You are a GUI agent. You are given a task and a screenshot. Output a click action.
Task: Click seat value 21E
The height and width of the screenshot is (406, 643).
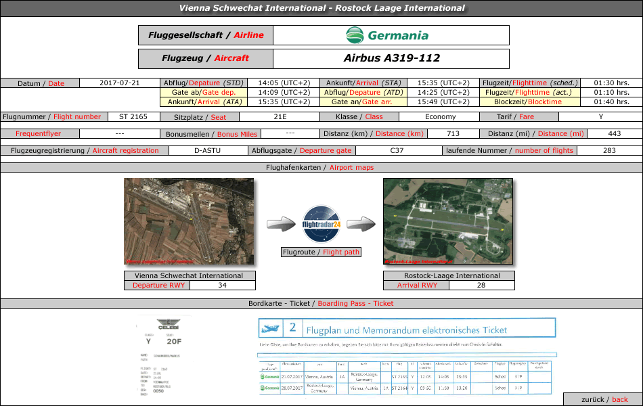click(x=280, y=117)
